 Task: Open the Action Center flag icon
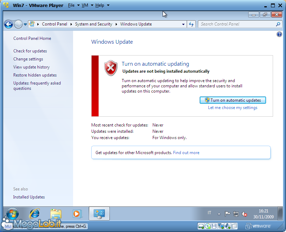pos(227,213)
